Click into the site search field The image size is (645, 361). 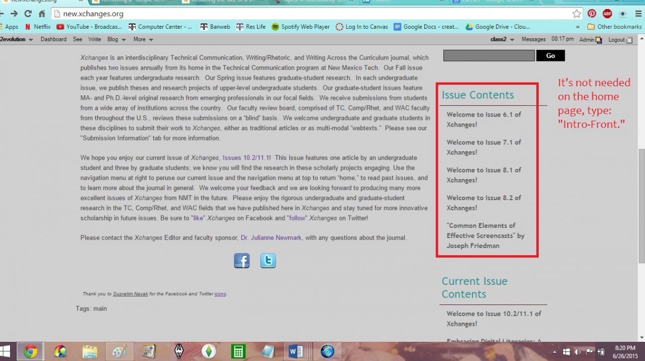489,55
